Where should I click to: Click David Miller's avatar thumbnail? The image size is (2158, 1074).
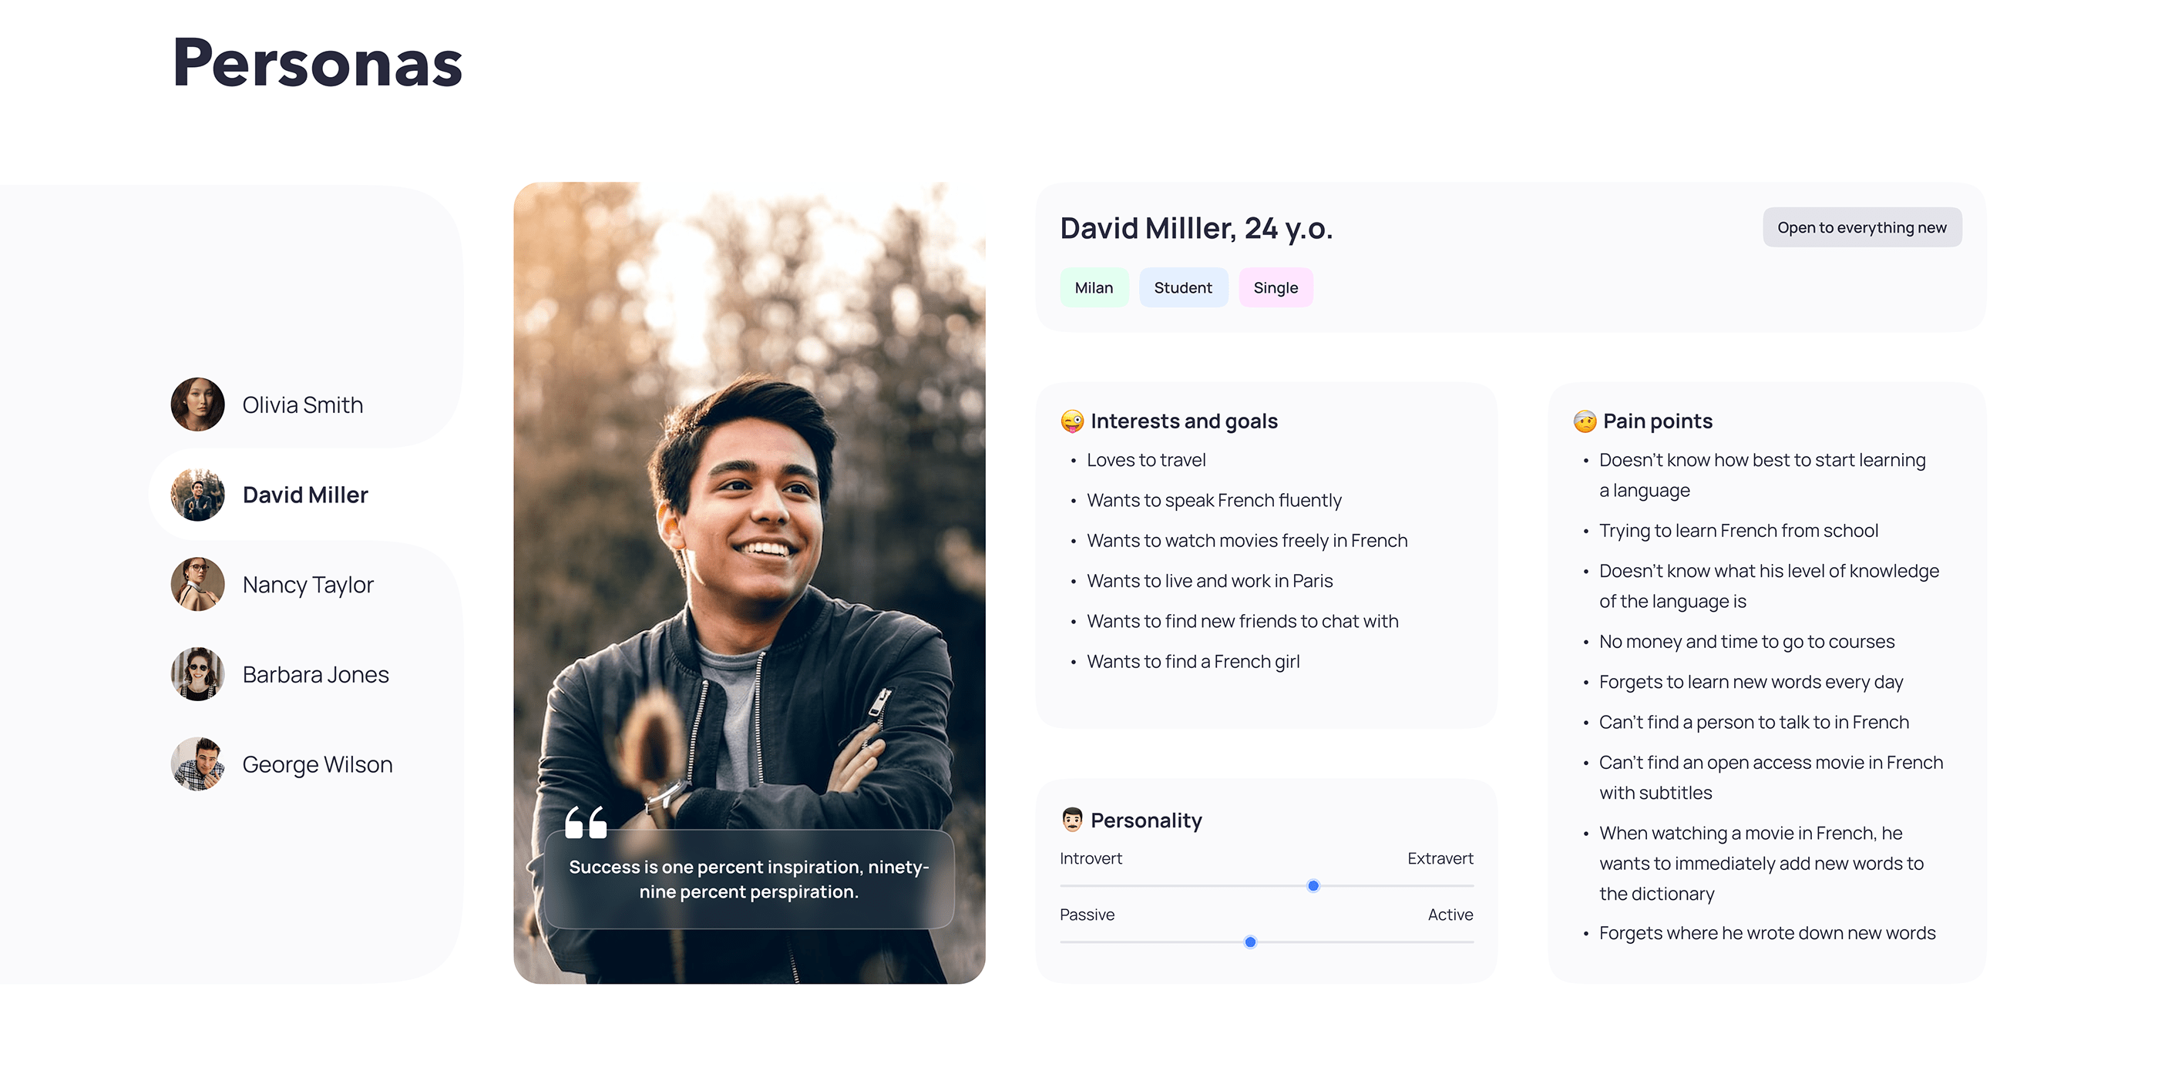tap(198, 495)
